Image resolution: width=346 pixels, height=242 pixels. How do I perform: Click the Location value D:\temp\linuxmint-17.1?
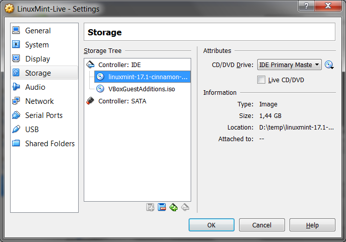click(297, 127)
